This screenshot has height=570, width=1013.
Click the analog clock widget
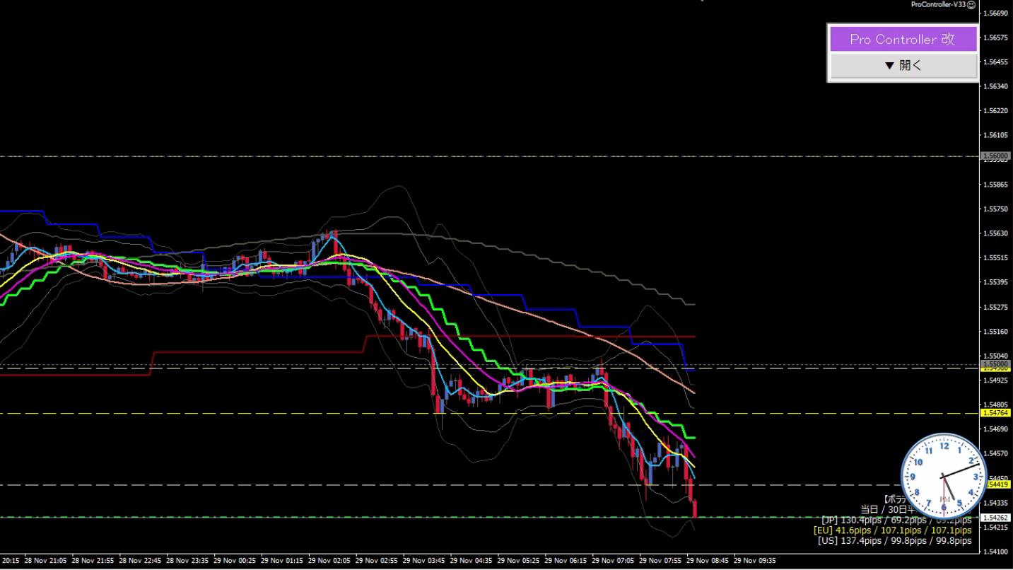(x=944, y=476)
